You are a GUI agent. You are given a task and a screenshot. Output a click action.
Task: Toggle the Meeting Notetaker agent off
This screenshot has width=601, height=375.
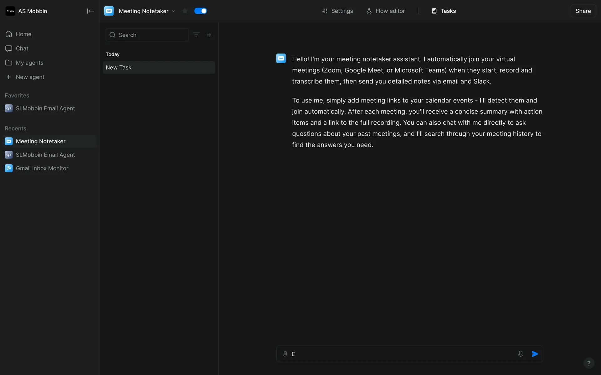point(201,11)
